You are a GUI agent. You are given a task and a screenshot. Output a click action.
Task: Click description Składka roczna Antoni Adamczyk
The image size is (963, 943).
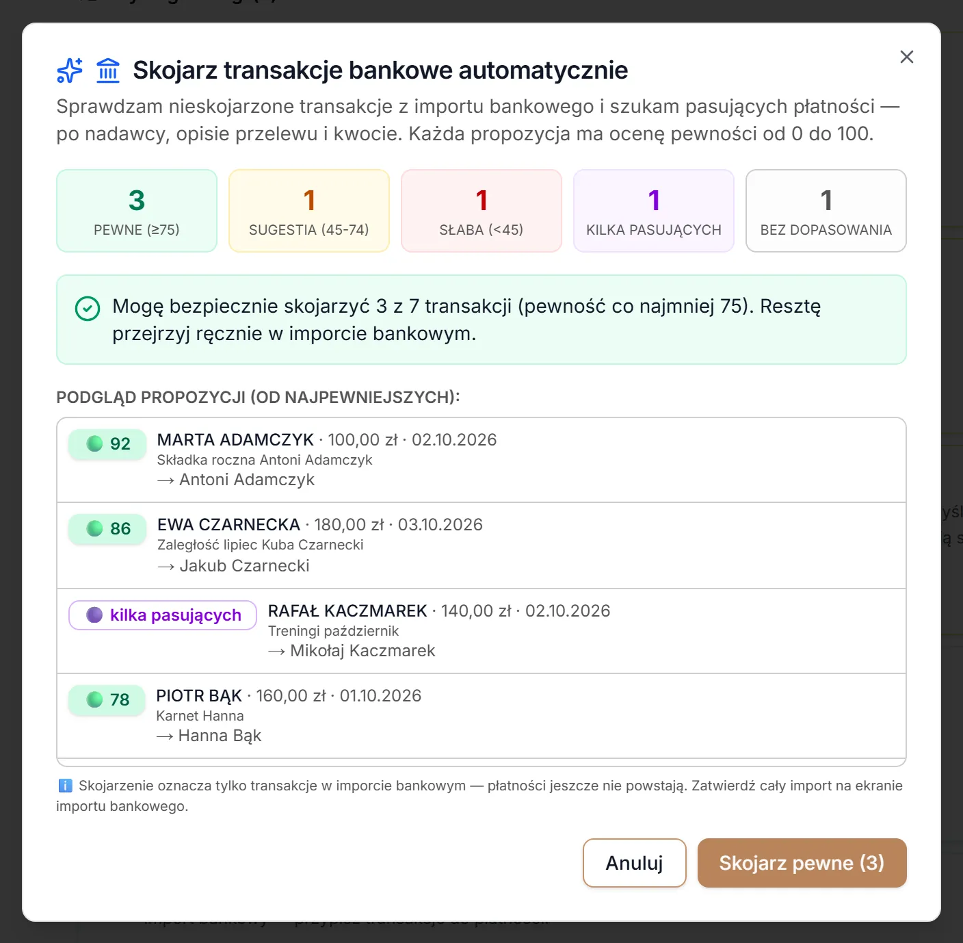click(265, 460)
